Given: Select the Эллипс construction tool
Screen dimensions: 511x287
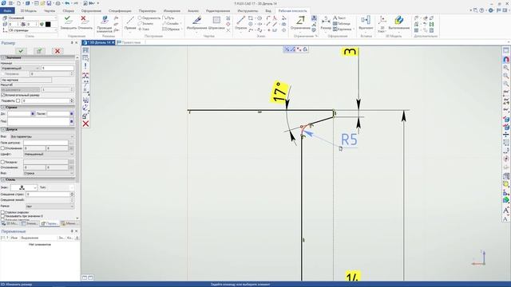Looking at the screenshot, I should (145, 23).
